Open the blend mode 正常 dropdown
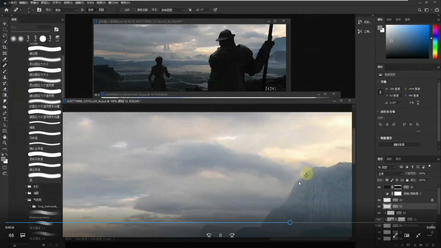 click(x=389, y=174)
